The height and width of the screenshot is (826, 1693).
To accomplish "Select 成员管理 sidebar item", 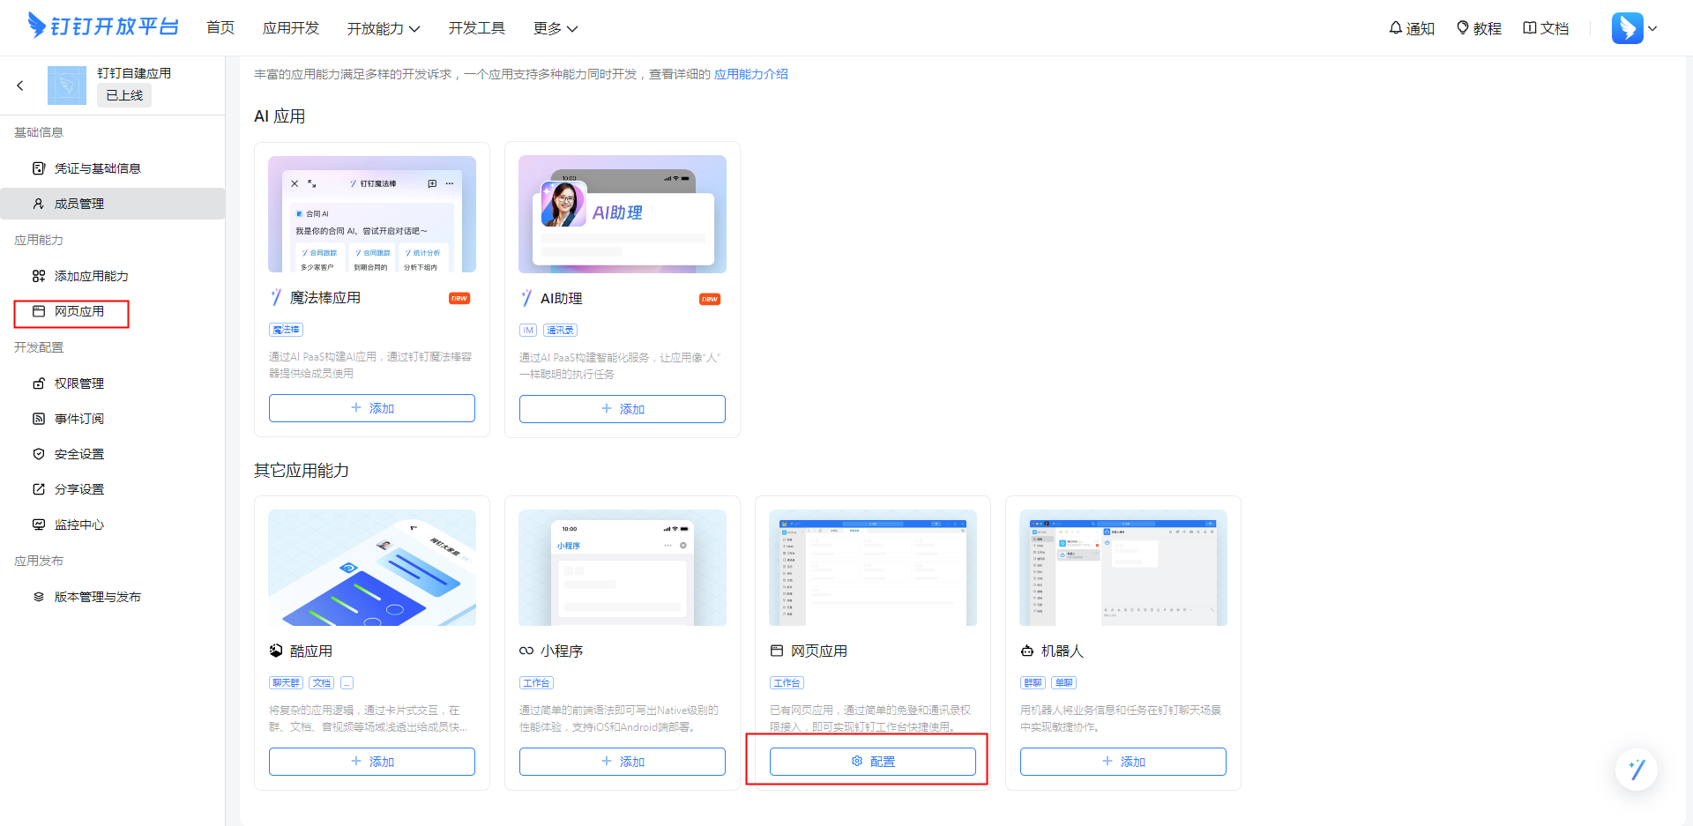I will point(113,204).
